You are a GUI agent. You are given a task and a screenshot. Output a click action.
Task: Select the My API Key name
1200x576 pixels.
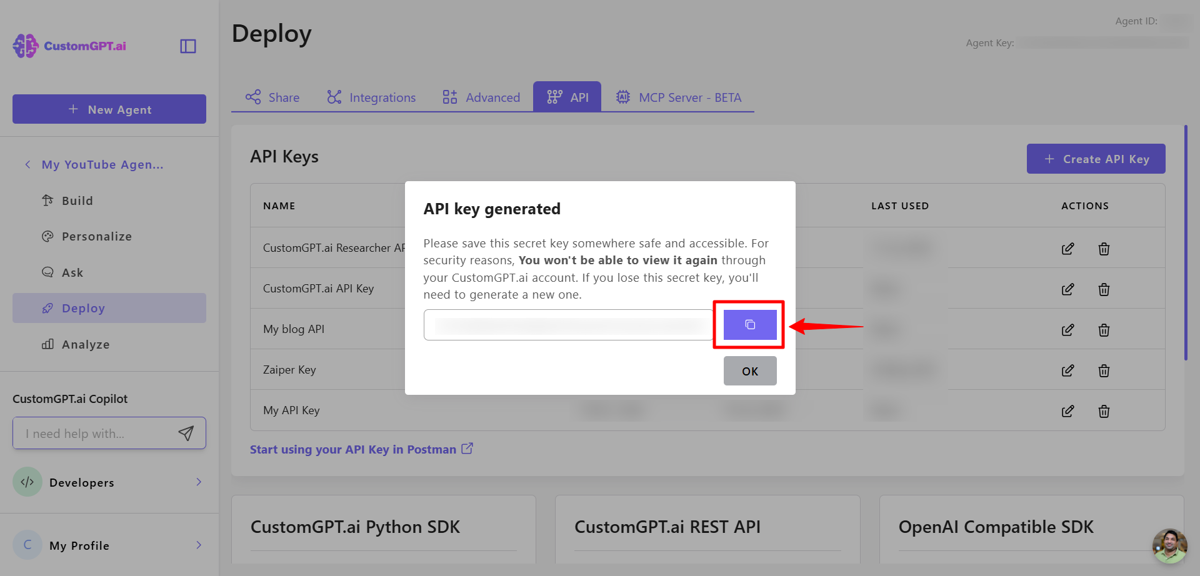(291, 410)
